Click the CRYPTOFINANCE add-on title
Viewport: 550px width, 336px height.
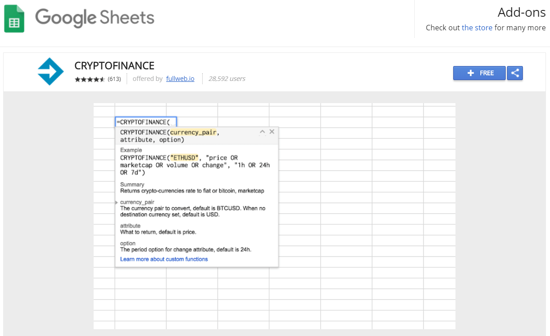pyautogui.click(x=114, y=66)
